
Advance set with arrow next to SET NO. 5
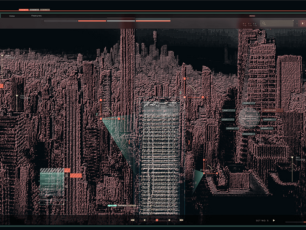coord(274,220)
